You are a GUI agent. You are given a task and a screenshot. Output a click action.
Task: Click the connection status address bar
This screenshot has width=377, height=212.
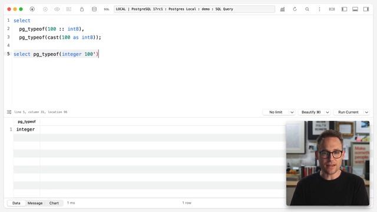click(194, 9)
